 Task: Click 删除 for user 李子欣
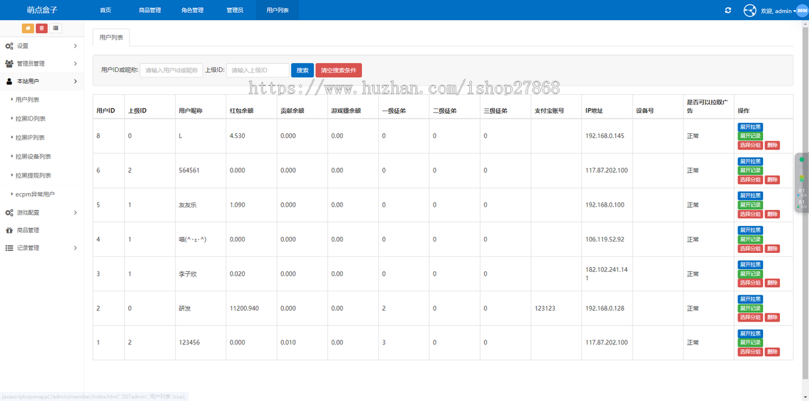pos(772,283)
